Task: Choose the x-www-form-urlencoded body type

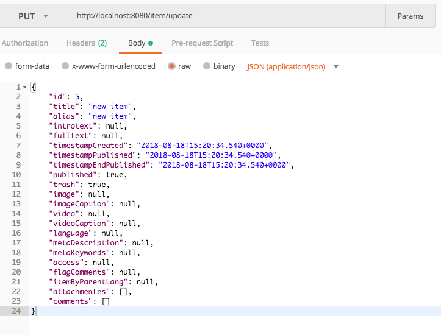Action: pyautogui.click(x=65, y=66)
